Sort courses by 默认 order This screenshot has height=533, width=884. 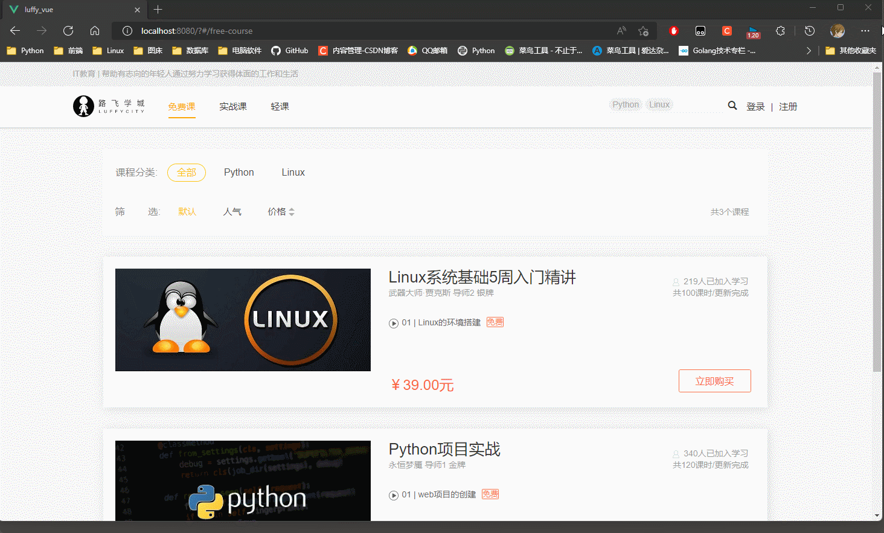187,212
